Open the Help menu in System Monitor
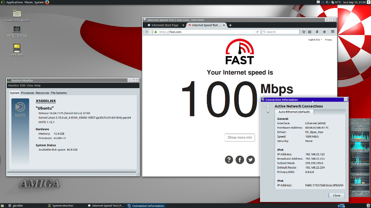371x208 pixels. 37,86
